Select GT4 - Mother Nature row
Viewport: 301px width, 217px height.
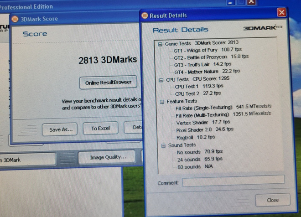point(207,72)
